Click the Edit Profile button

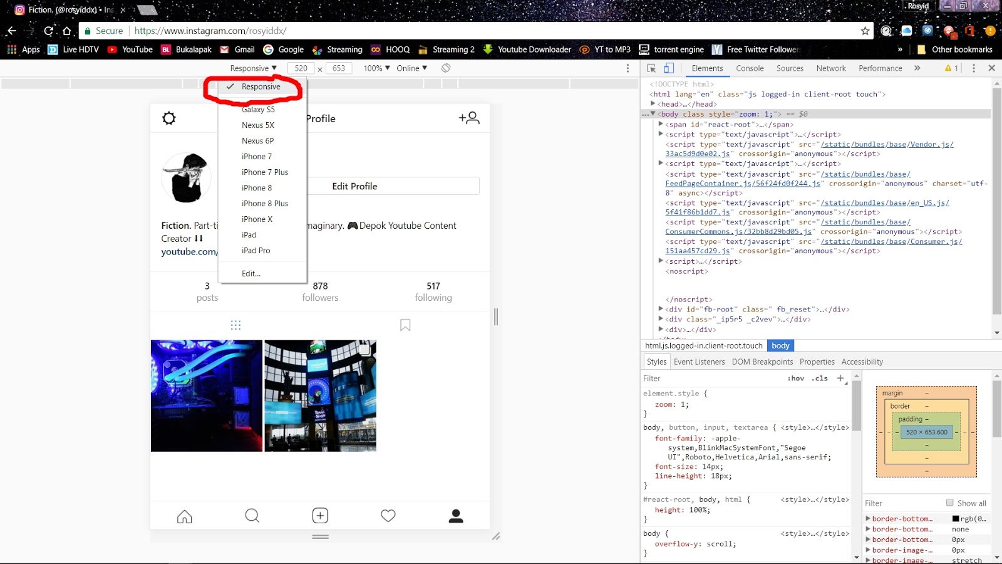tap(354, 185)
